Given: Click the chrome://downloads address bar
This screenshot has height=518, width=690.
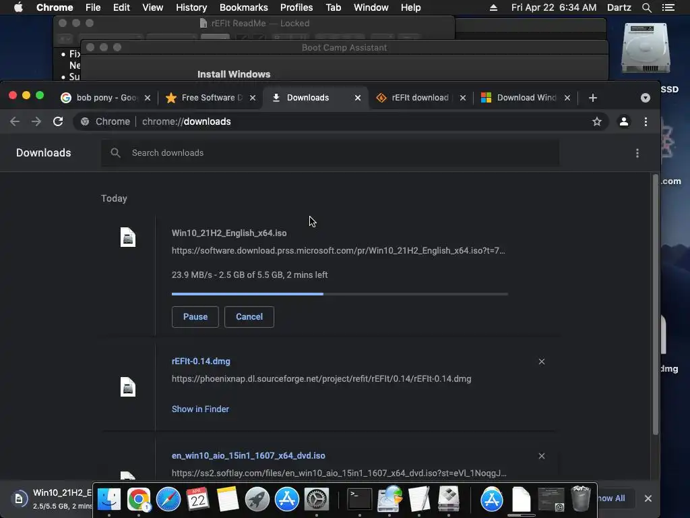Looking at the screenshot, I should point(340,121).
